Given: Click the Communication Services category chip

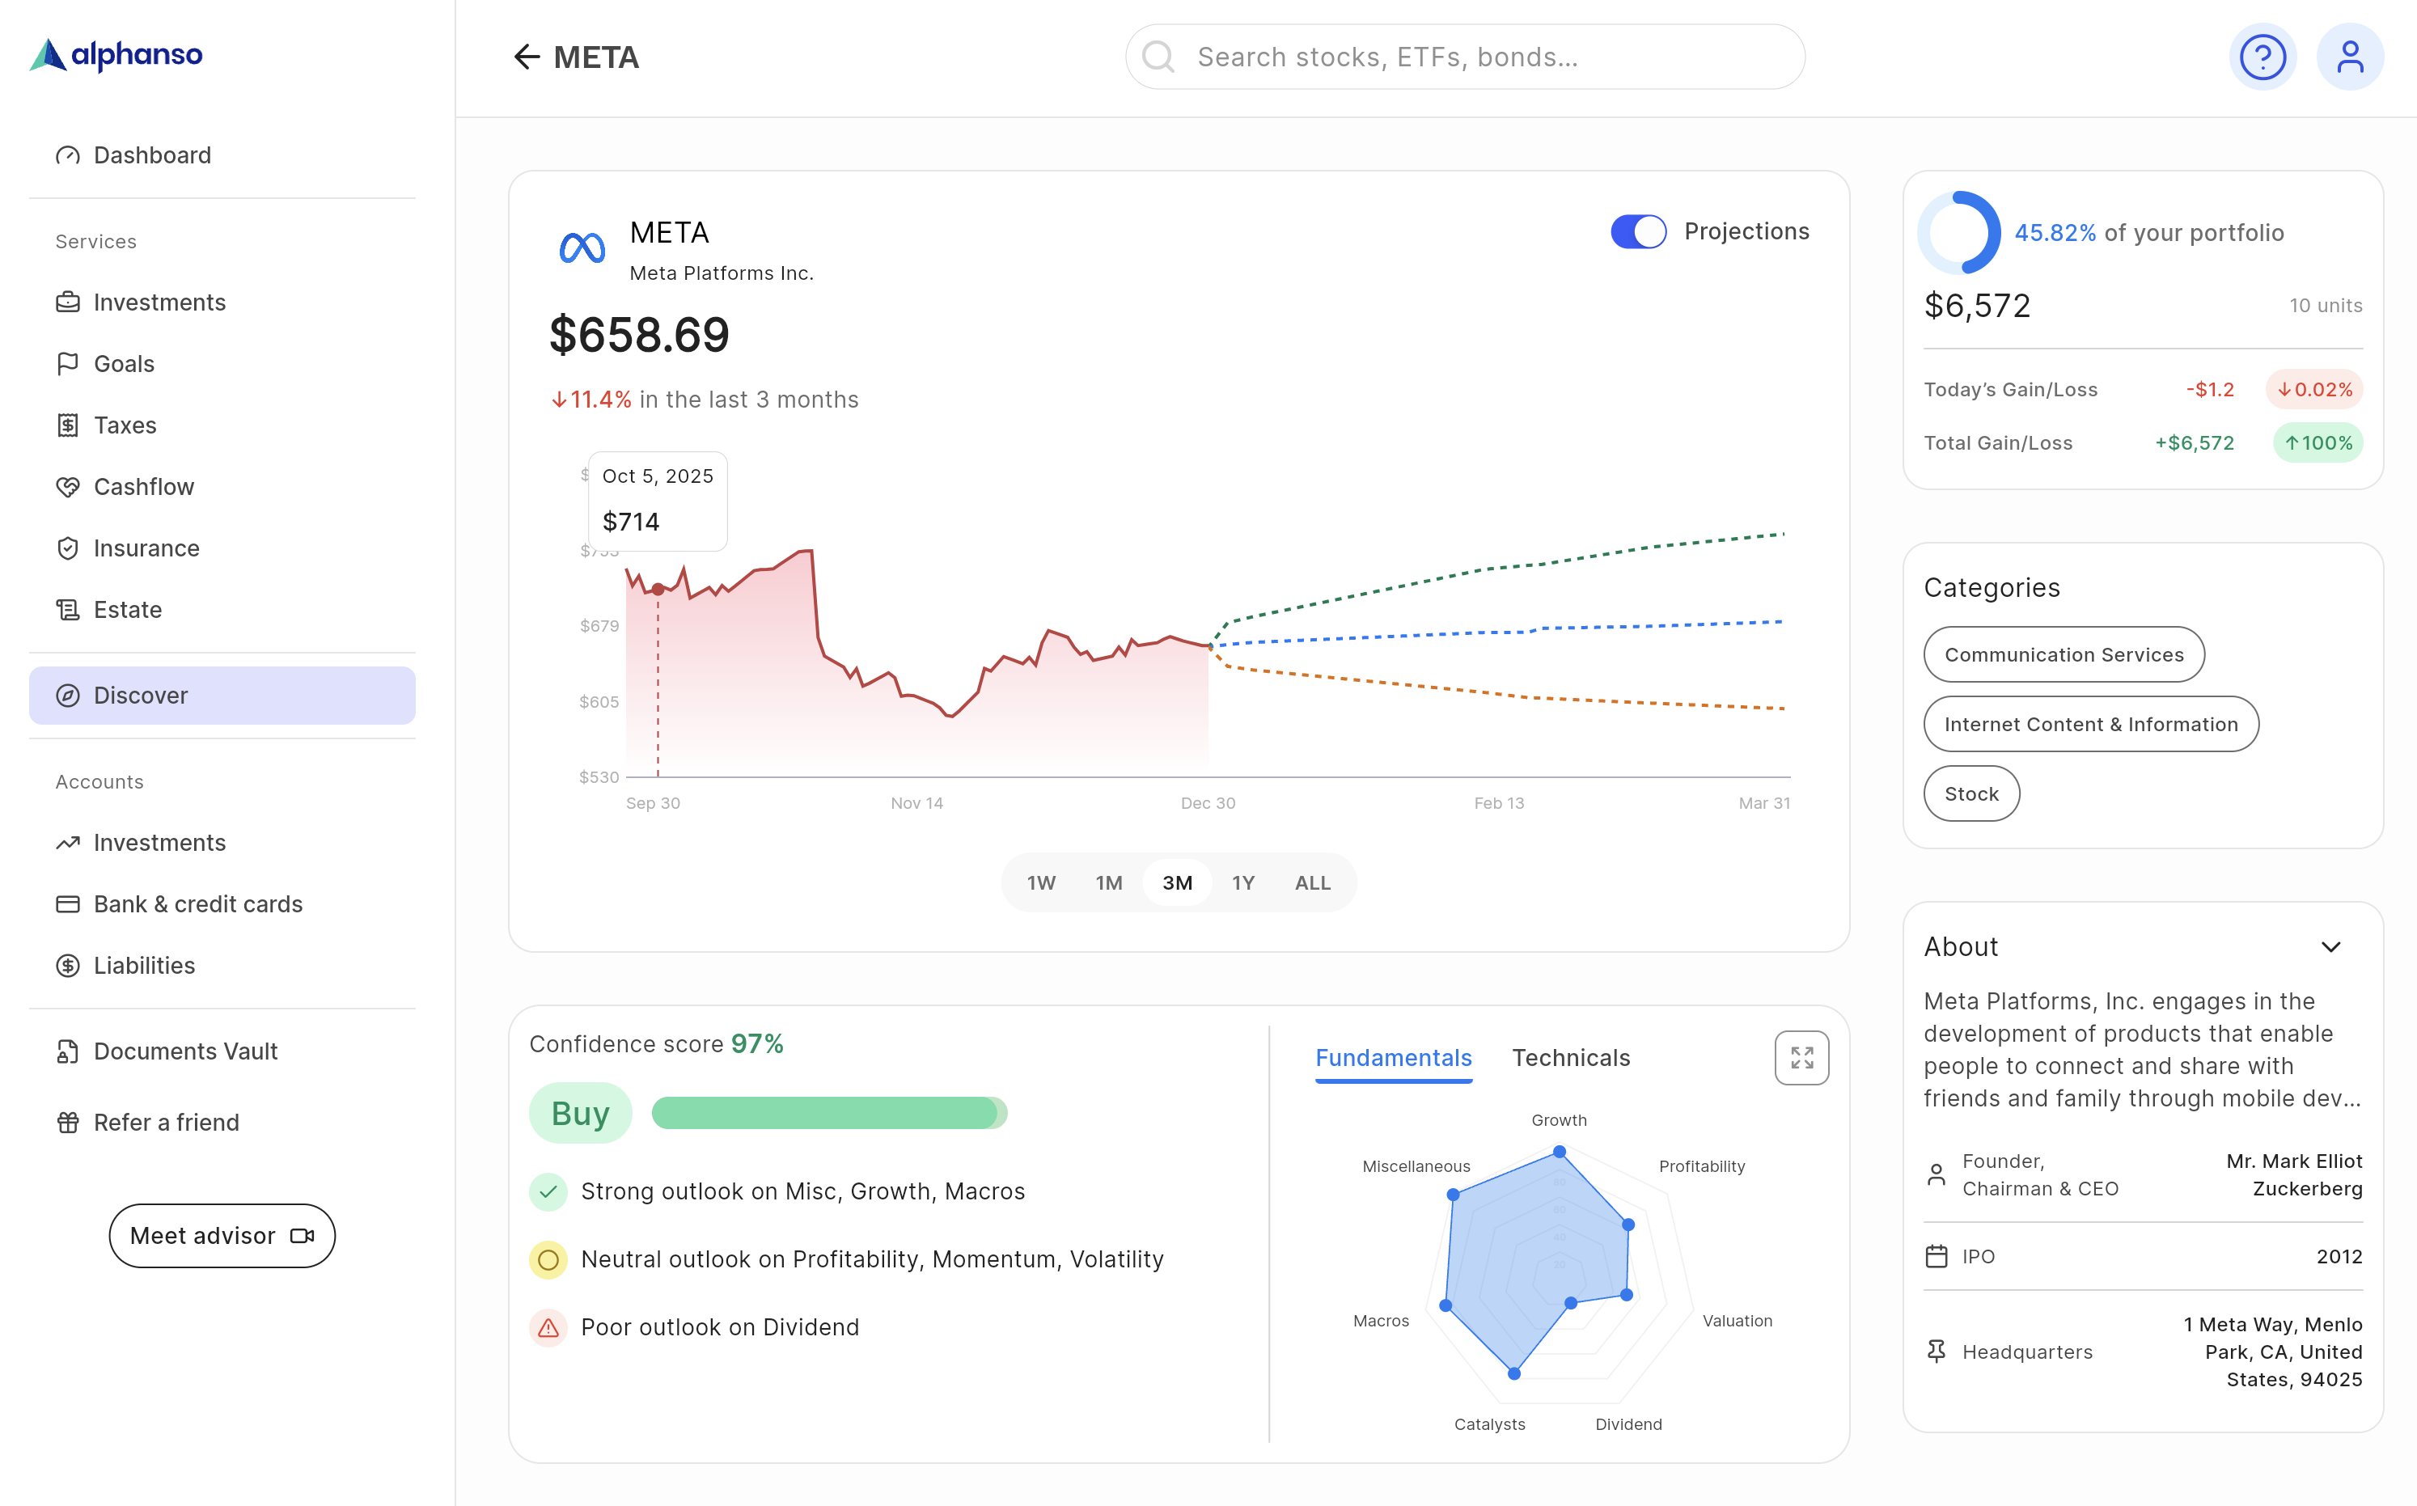Looking at the screenshot, I should coord(2064,654).
